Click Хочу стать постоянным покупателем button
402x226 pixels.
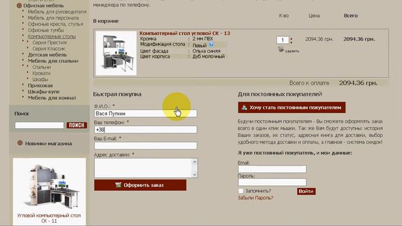[291, 107]
